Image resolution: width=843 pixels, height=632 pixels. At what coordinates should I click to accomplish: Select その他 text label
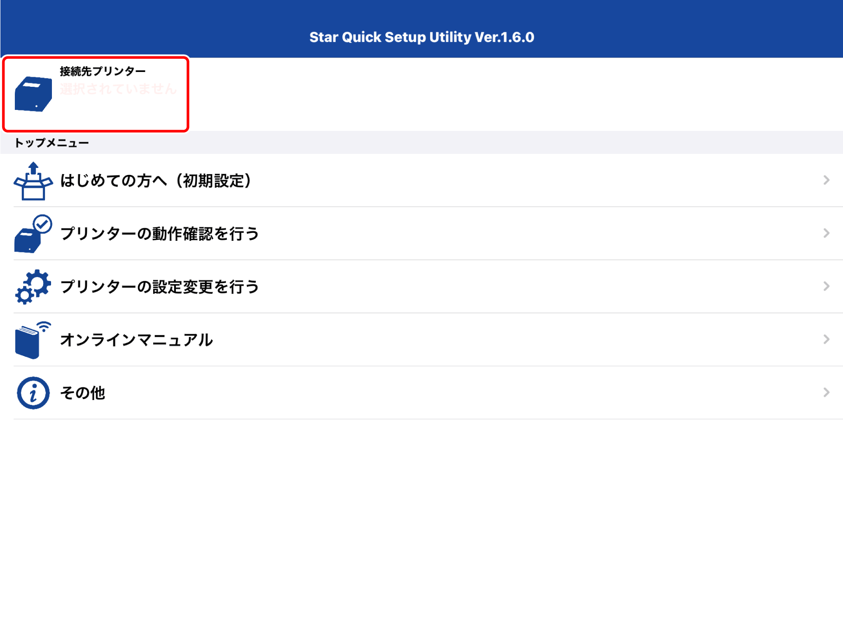[82, 393]
